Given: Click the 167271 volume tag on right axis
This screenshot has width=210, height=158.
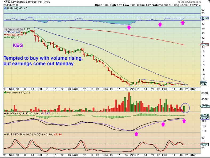Looking at the screenshot, I should [205, 106].
